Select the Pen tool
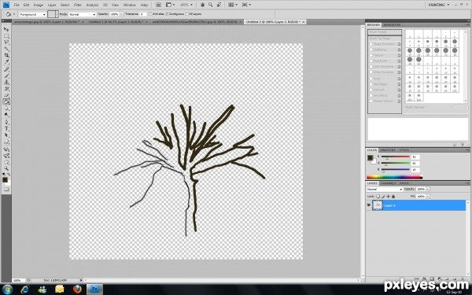Viewport: 472px width, 295px height. [6, 123]
